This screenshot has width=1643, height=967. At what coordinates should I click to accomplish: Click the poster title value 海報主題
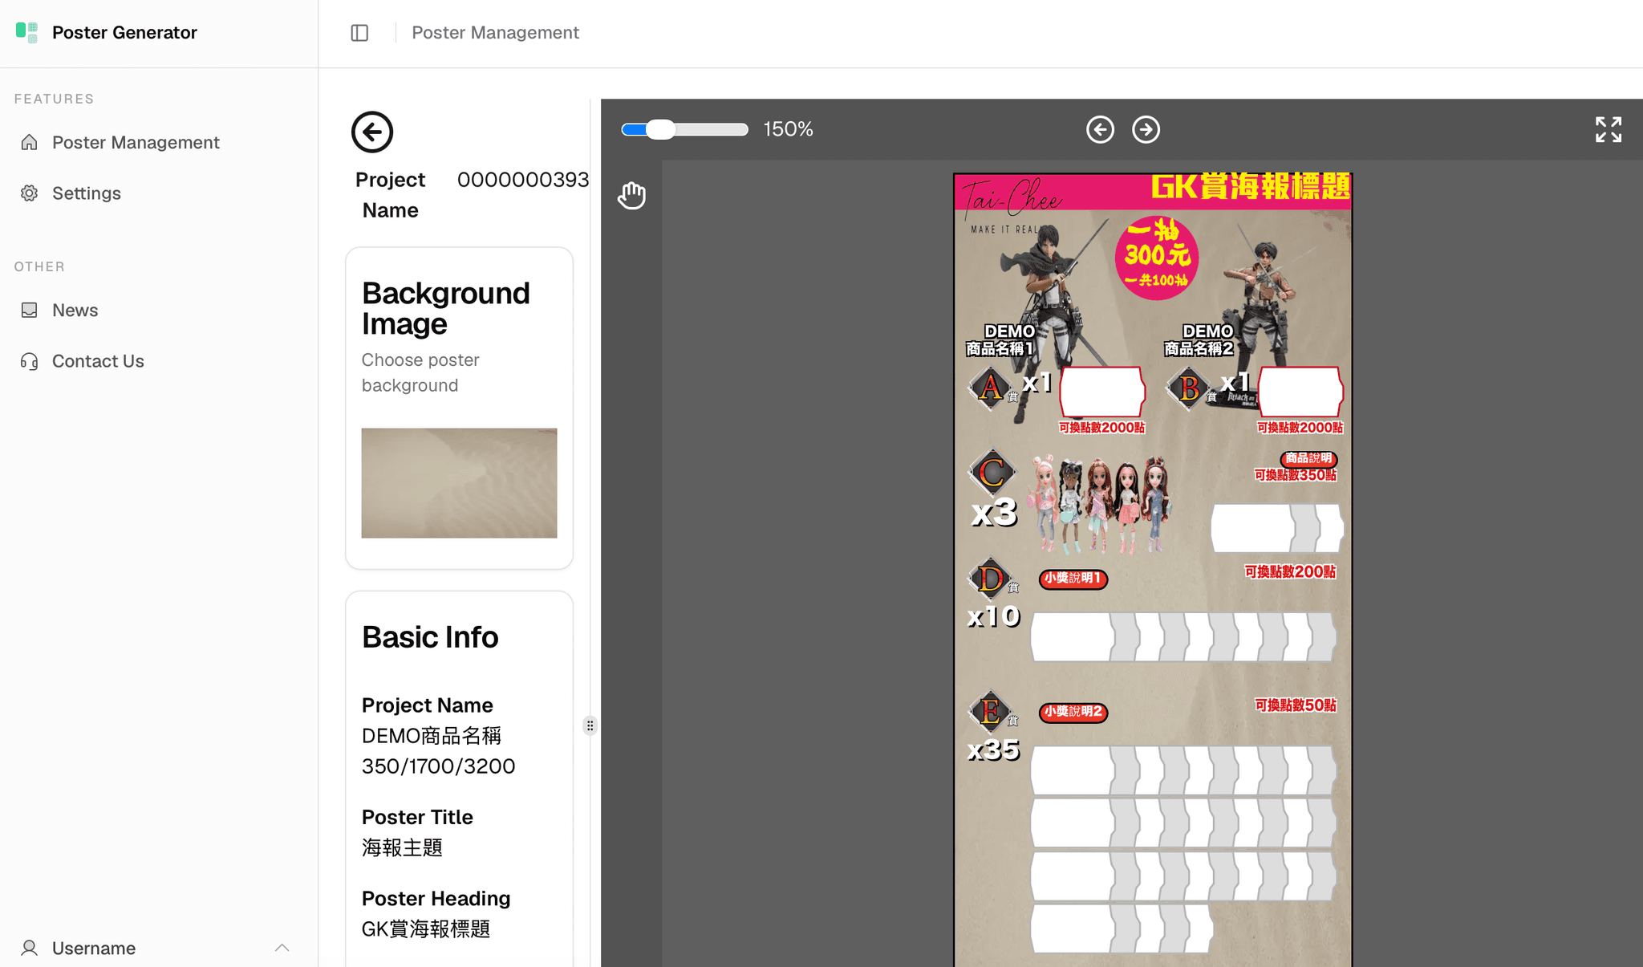tap(402, 847)
